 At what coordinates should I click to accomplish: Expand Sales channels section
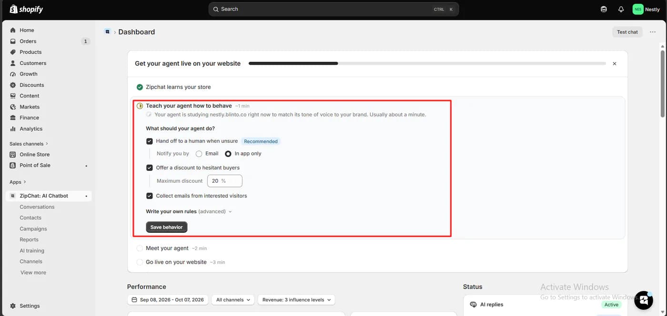pyautogui.click(x=29, y=144)
